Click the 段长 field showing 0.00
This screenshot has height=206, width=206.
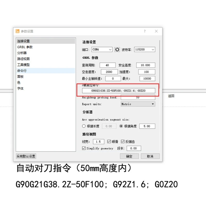(x=134, y=148)
